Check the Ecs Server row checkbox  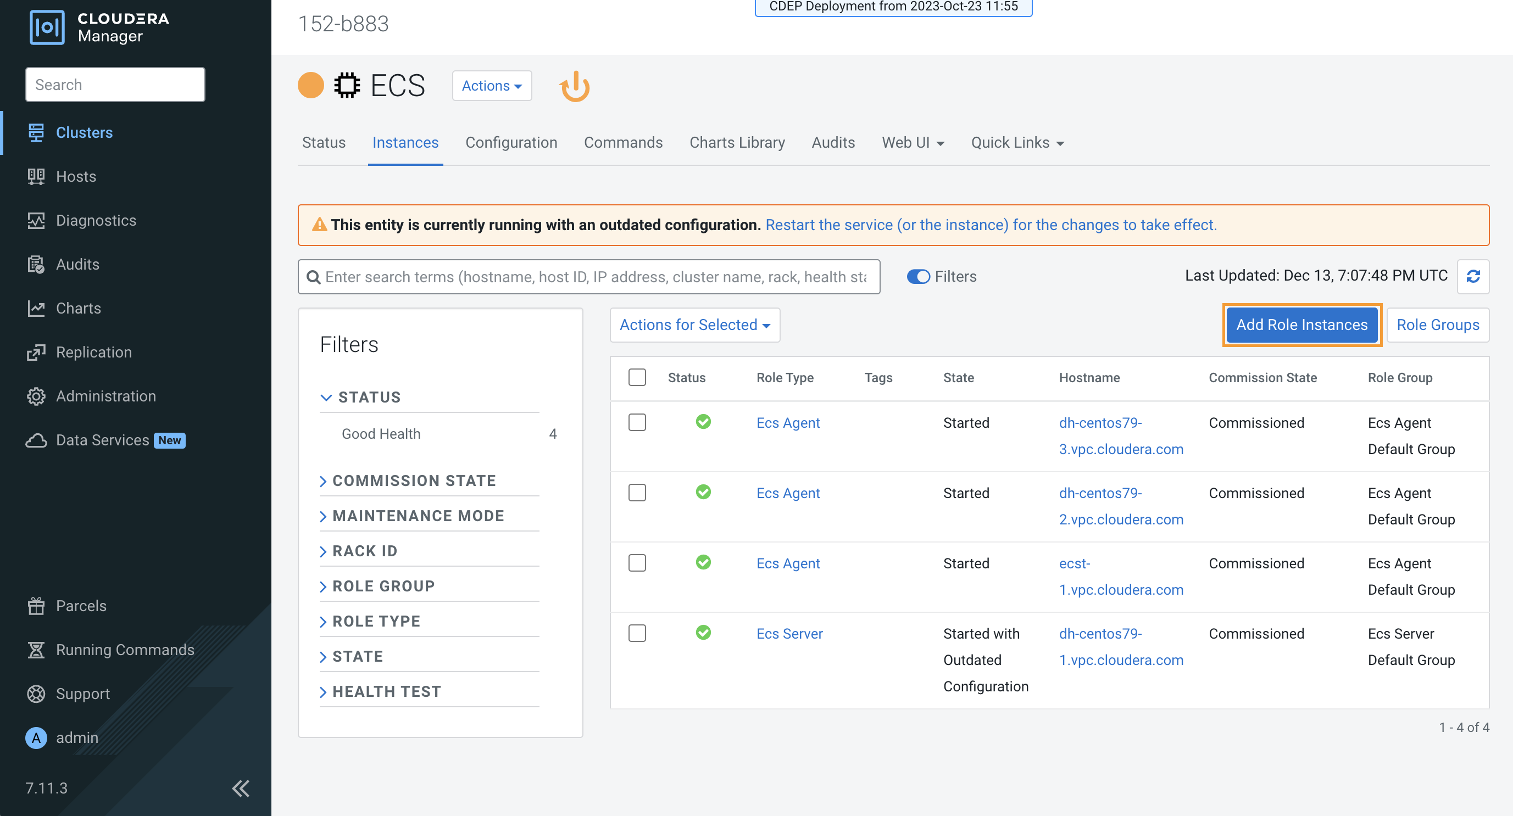[637, 633]
